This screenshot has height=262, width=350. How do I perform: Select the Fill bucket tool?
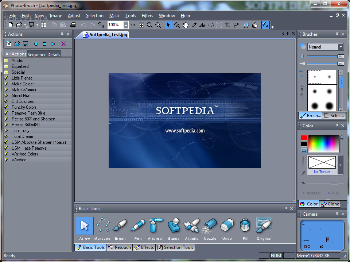245,229
